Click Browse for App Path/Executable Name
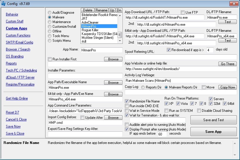 pos(113,82)
